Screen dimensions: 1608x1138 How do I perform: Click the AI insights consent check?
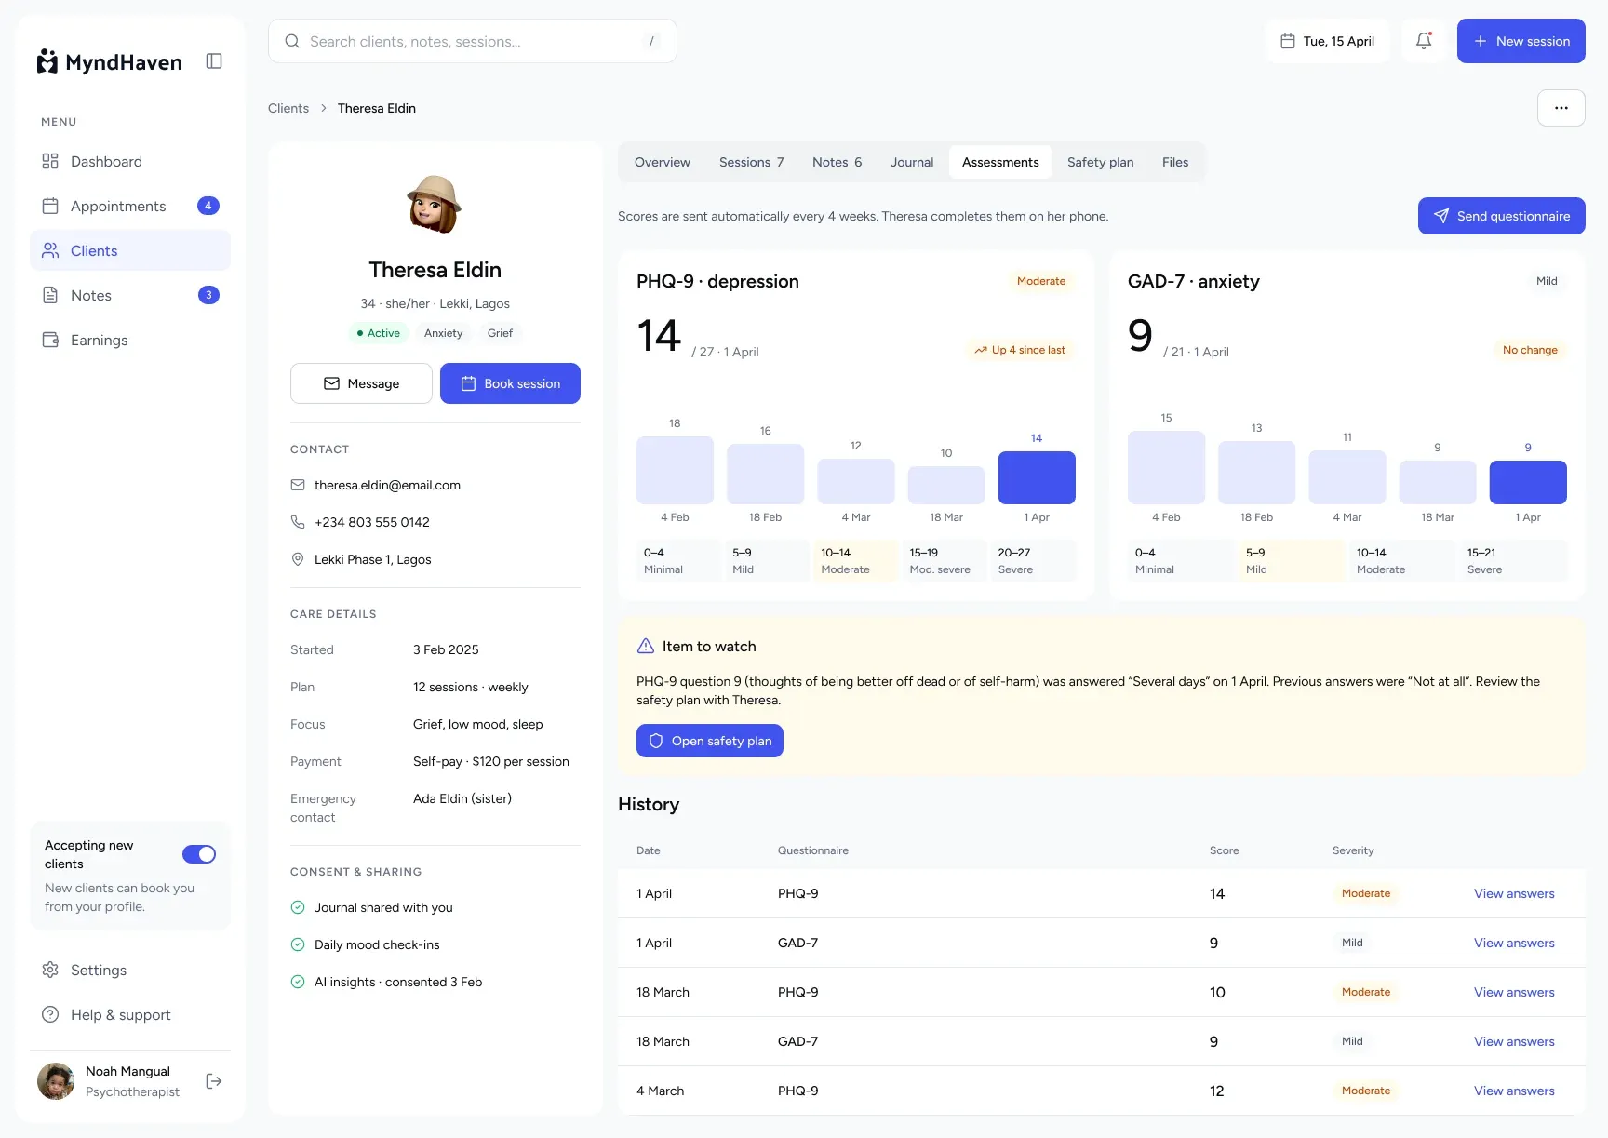coord(298,982)
